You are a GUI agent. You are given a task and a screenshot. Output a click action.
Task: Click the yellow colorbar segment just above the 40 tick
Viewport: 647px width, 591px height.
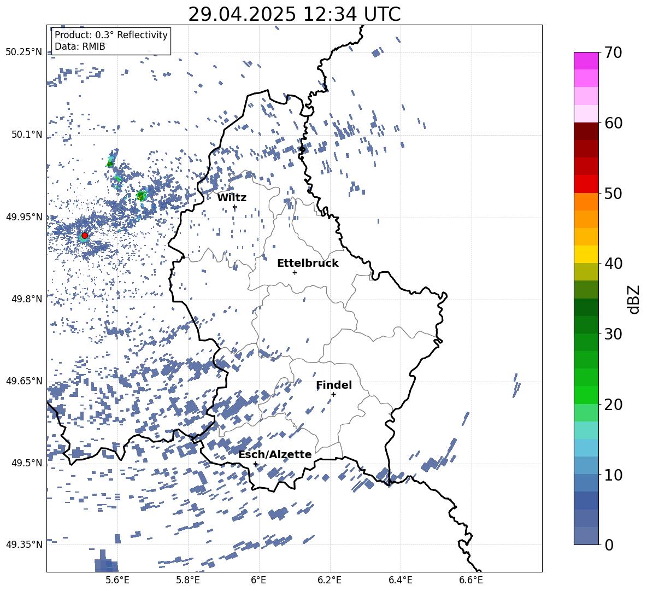[586, 254]
